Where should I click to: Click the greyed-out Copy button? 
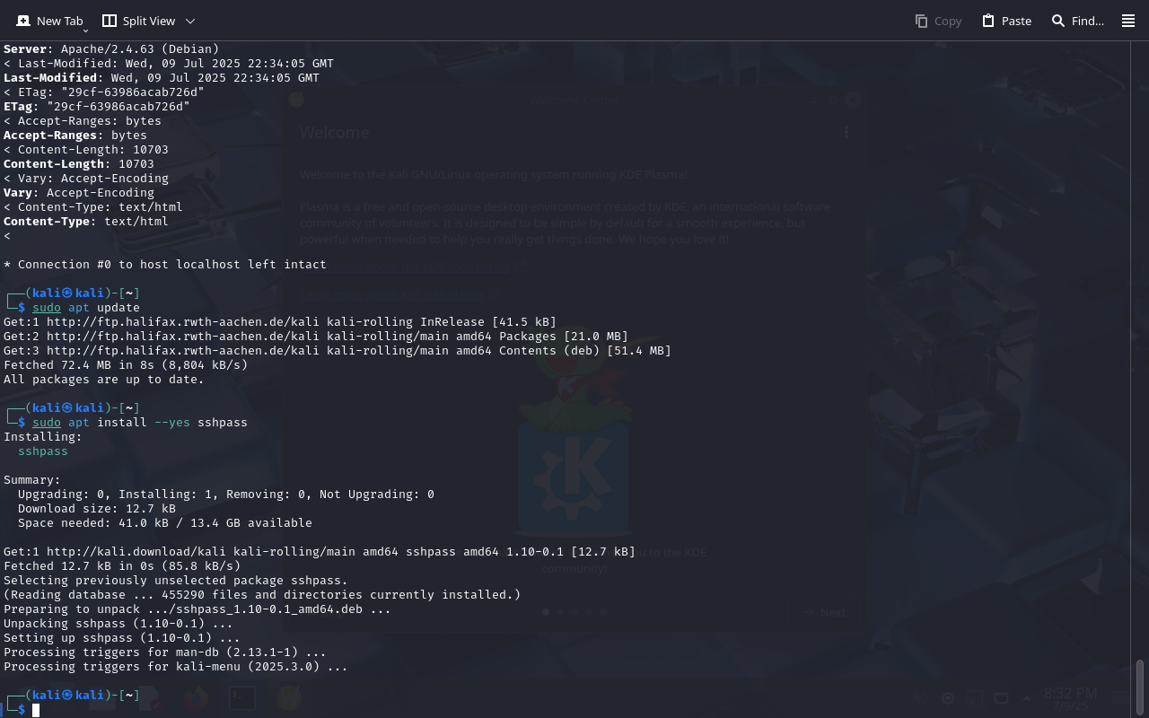[938, 21]
